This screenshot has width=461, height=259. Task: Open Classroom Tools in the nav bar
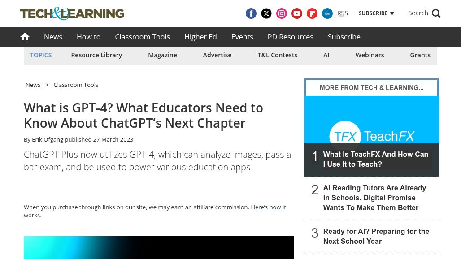coord(142,37)
